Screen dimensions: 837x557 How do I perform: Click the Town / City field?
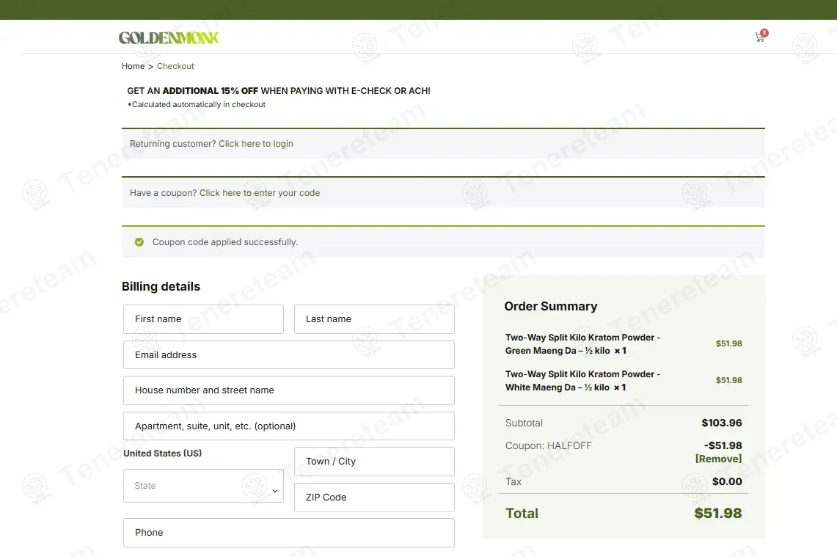tap(374, 462)
